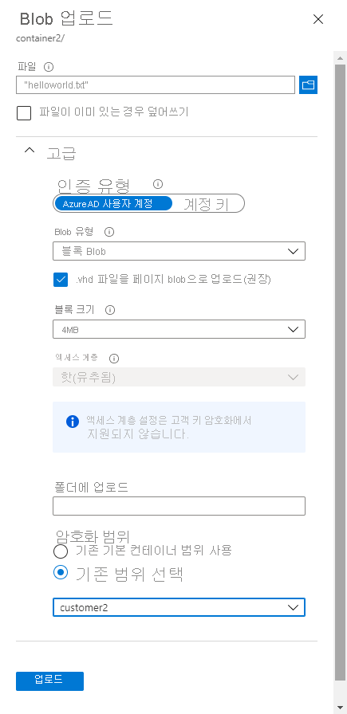The image size is (347, 714).
Task: Open the 블록 Blob type dropdown
Action: (x=179, y=251)
